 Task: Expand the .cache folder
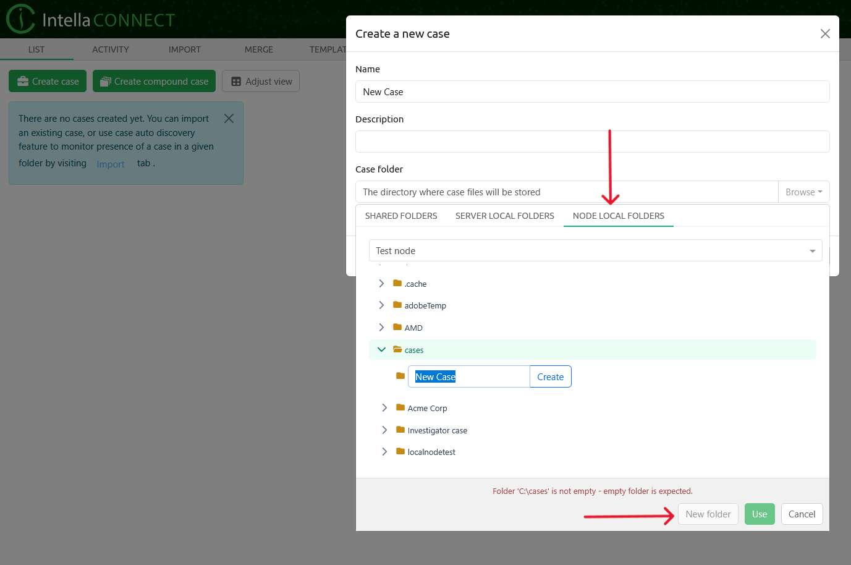click(381, 283)
